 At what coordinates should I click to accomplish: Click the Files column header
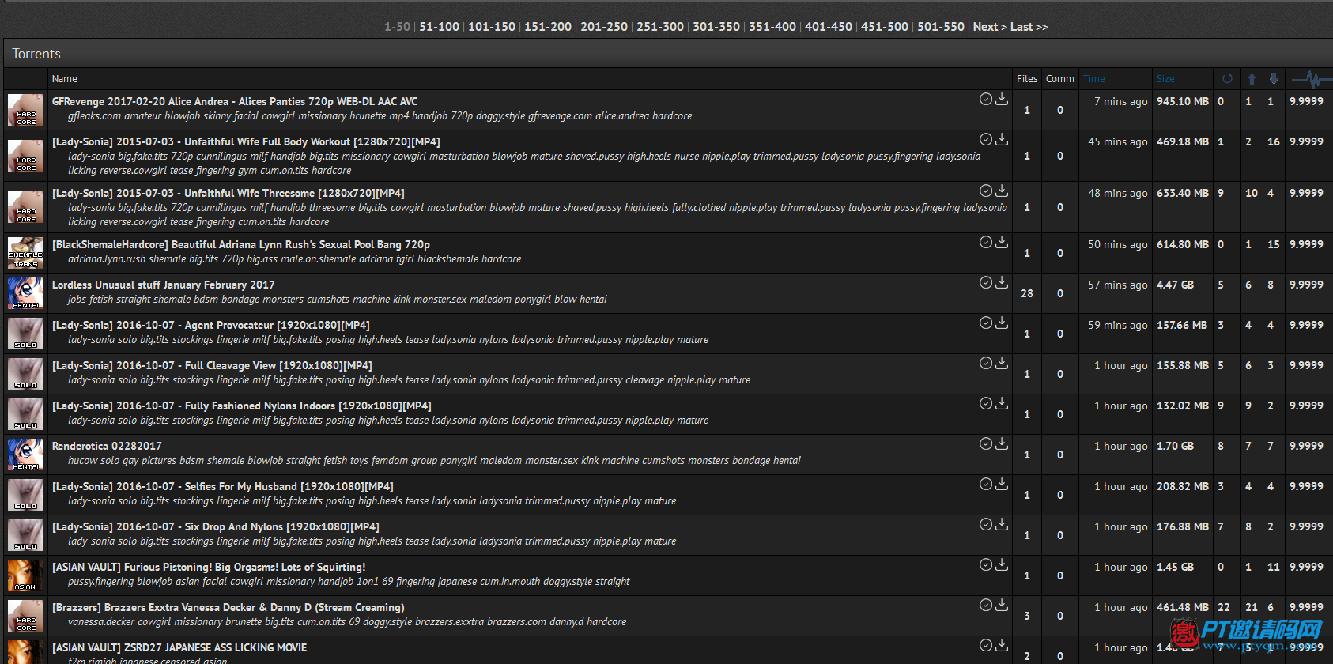point(1027,79)
